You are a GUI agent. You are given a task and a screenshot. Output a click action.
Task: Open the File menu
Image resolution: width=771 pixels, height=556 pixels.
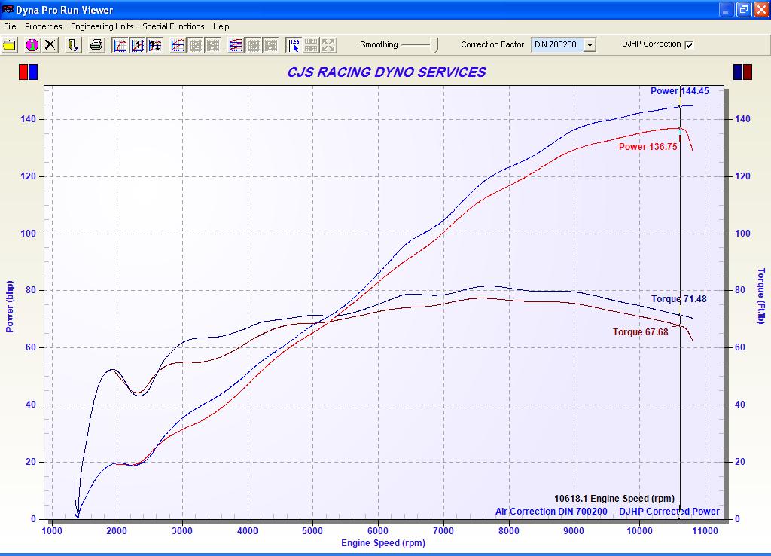pos(10,26)
